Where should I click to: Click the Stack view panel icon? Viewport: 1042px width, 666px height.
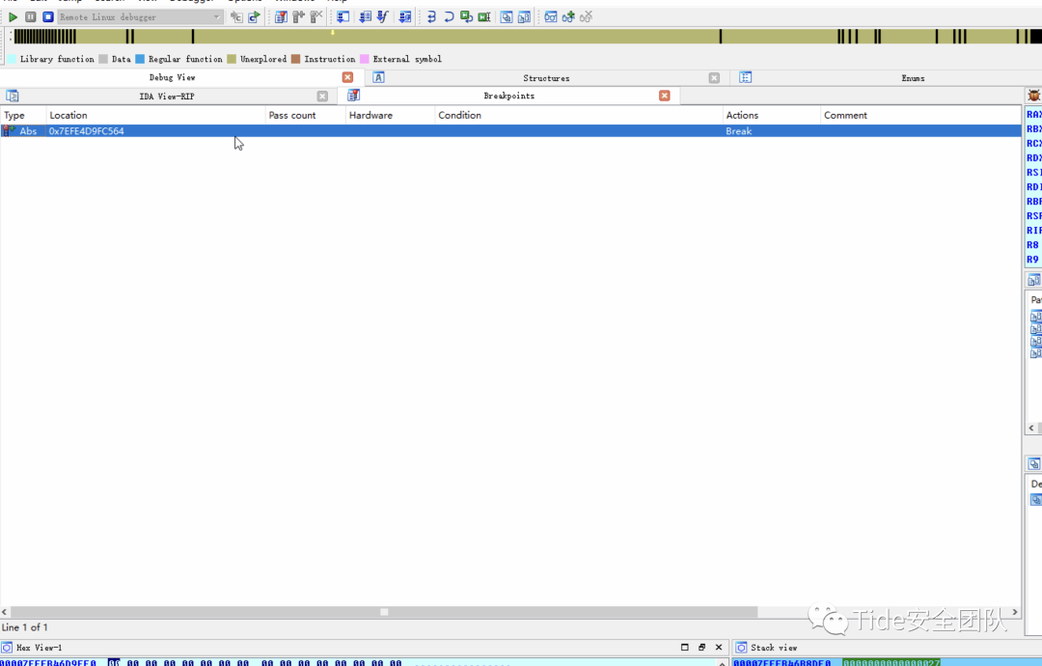click(x=741, y=648)
